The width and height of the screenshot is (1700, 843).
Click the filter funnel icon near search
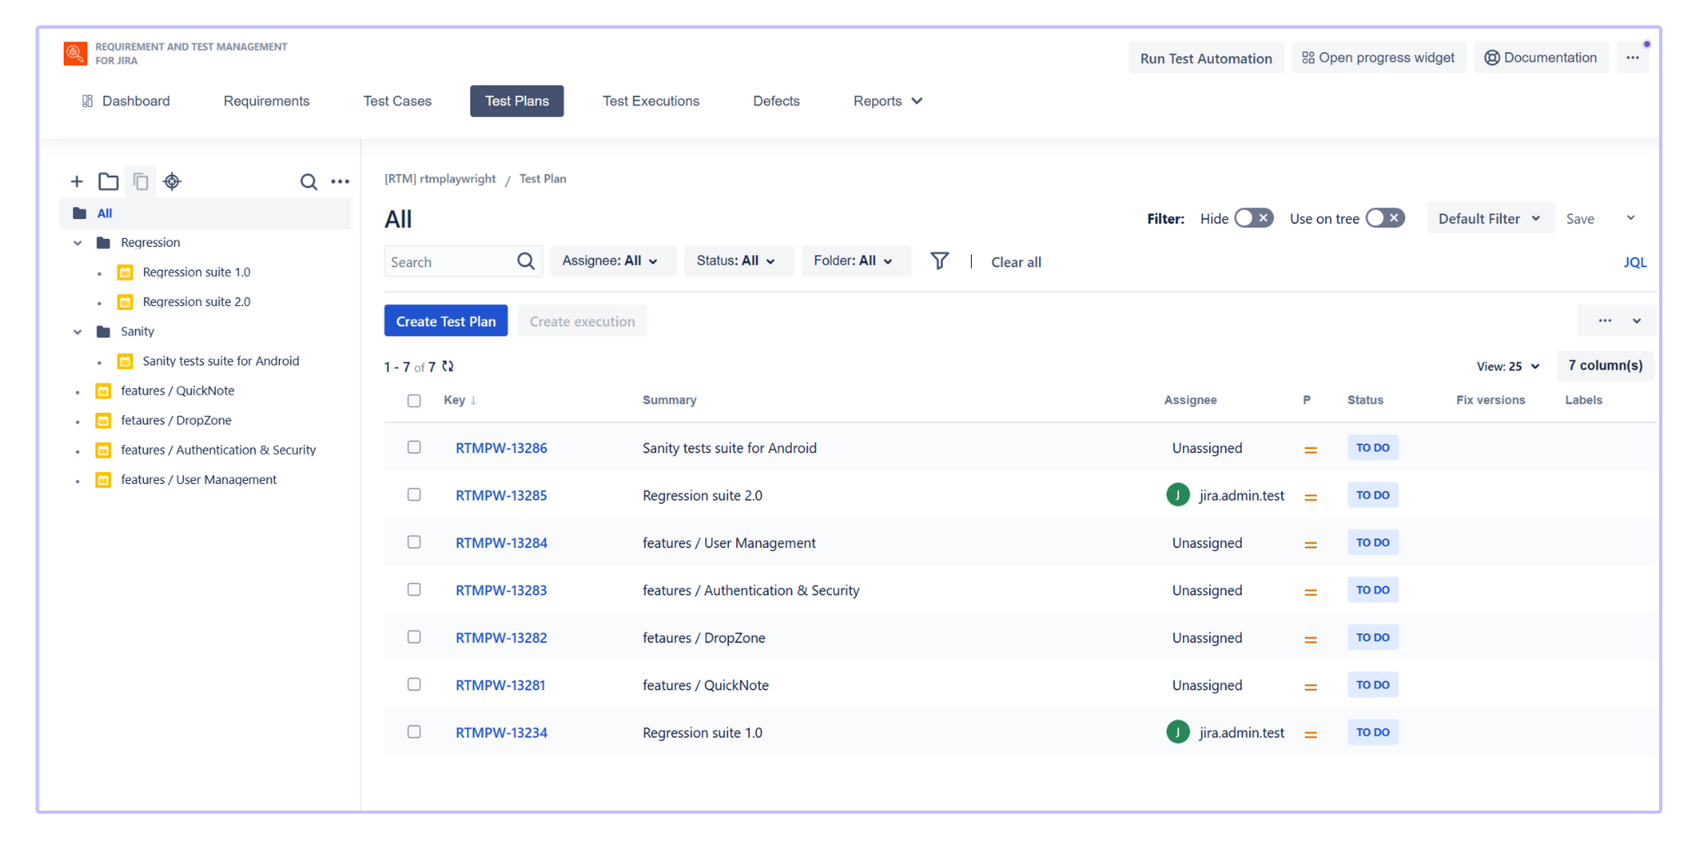pos(939,260)
